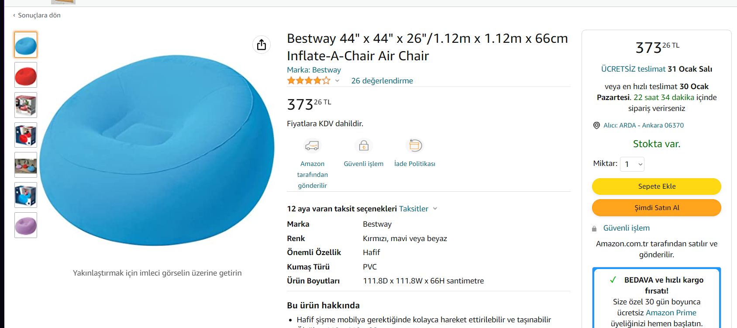Expand the Taksitler installment options
Image resolution: width=737 pixels, height=328 pixels.
point(418,209)
